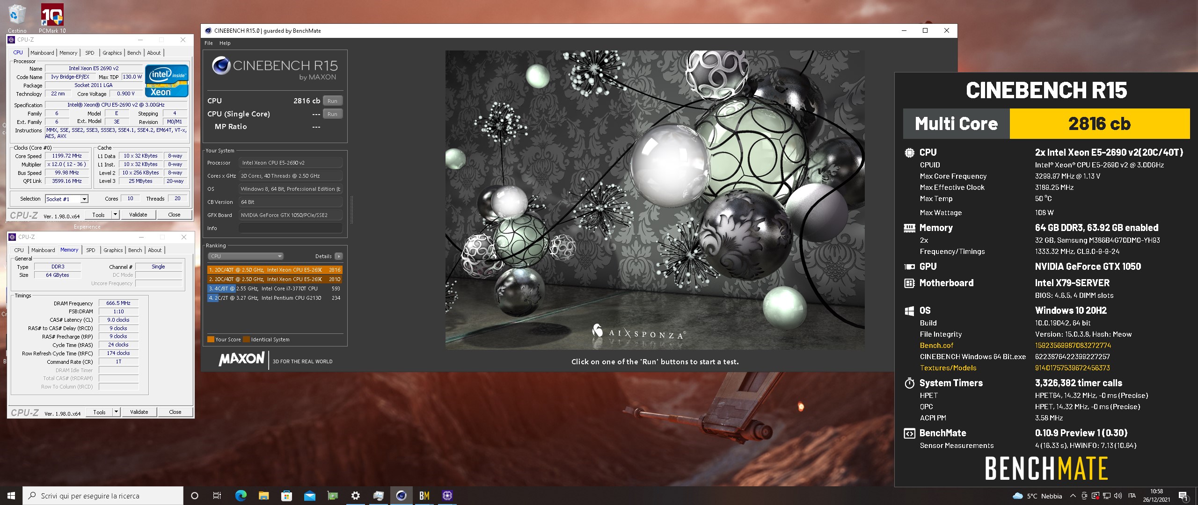Select the first ranking row scoring 2816
Viewport: 1198px width, 505px height.
[275, 270]
